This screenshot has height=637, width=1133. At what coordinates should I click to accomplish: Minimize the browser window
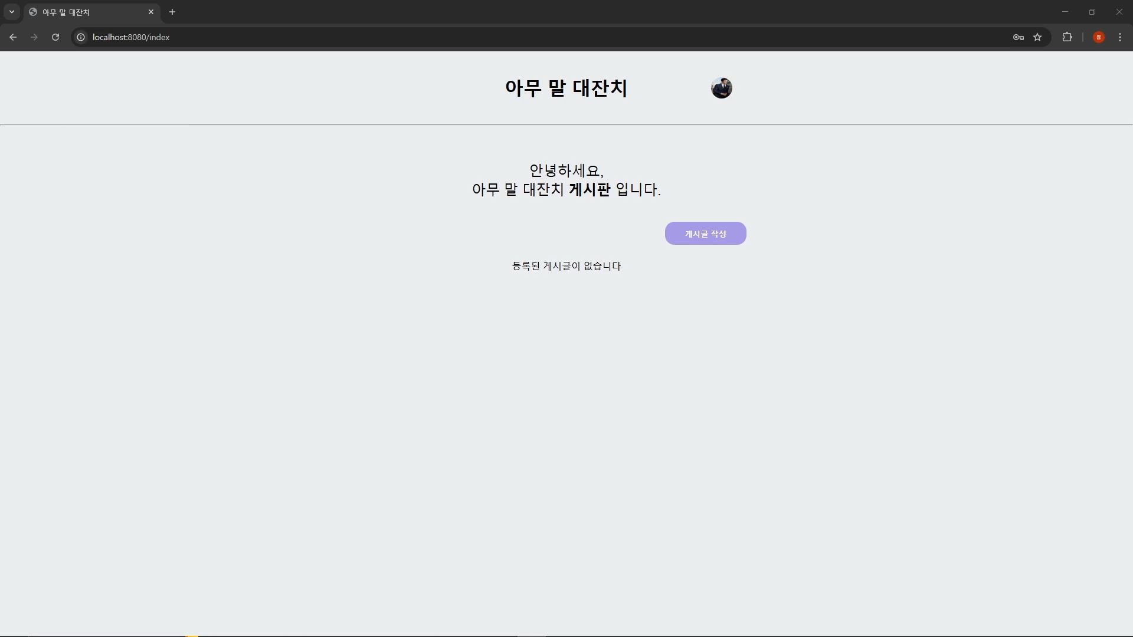coord(1065,12)
